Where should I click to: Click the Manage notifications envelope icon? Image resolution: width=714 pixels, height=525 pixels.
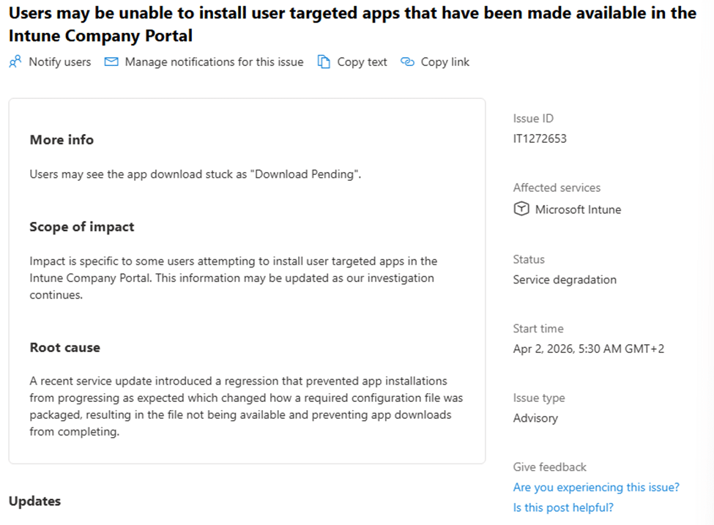click(111, 62)
